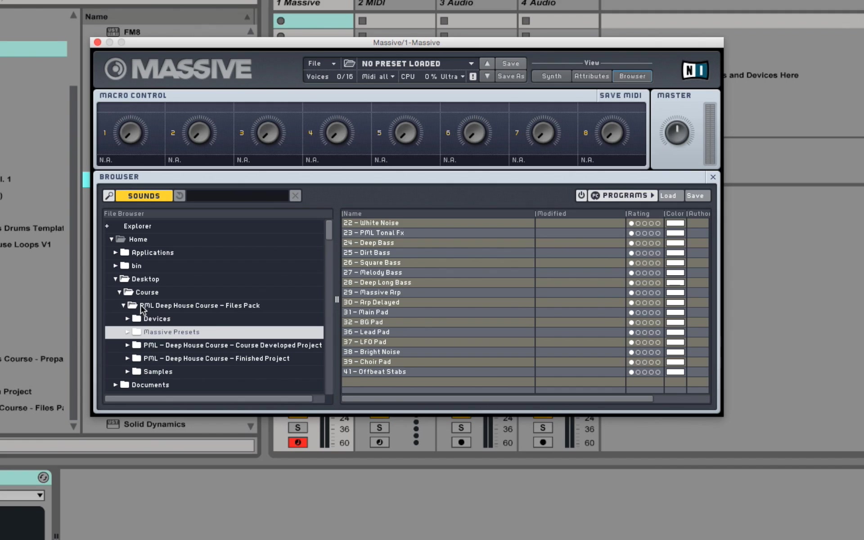Click color swatch for 39 - Choir Pad
Screen dimensions: 864x540
(x=675, y=362)
